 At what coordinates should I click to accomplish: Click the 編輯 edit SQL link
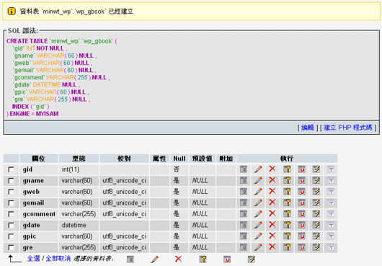(308, 128)
